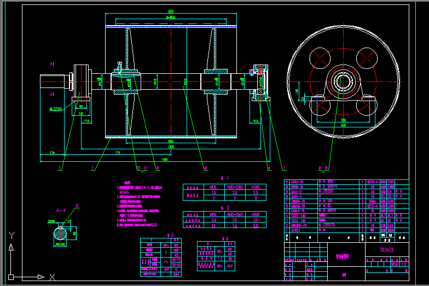Select the A-A section shaft circle

tap(61, 232)
